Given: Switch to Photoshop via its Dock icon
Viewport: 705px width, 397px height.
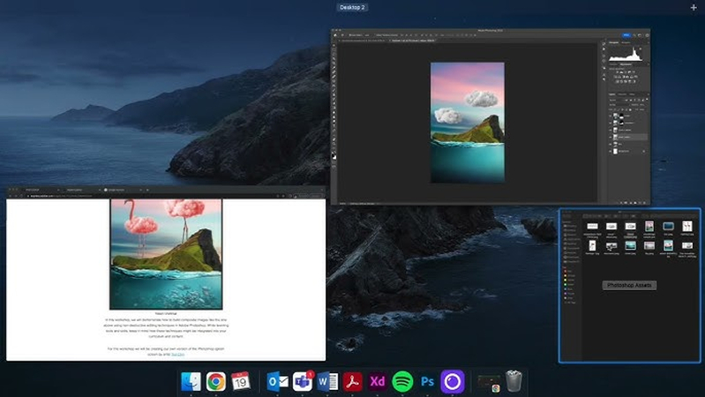Looking at the screenshot, I should coord(427,382).
